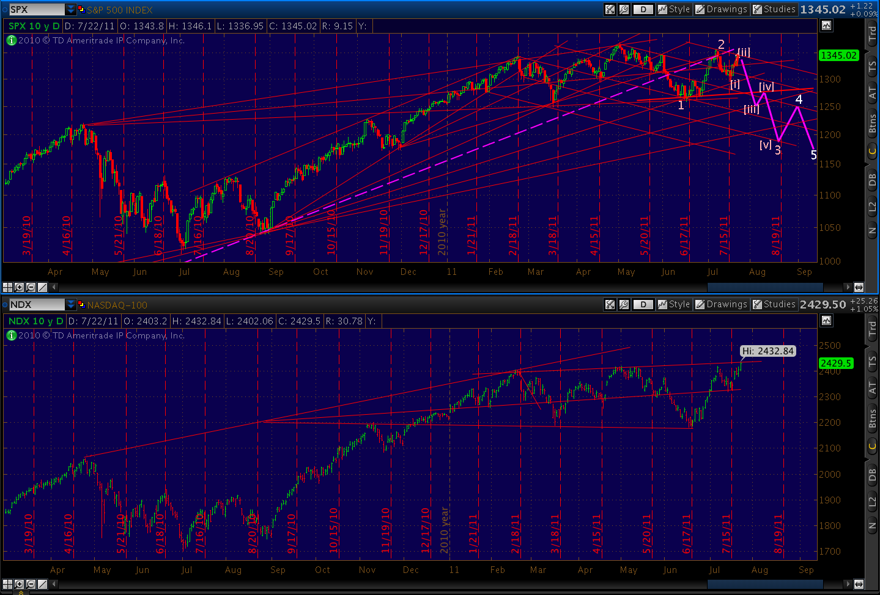This screenshot has height=595, width=880.
Task: Toggle N sidebar tab on SPX chart
Action: (x=873, y=231)
